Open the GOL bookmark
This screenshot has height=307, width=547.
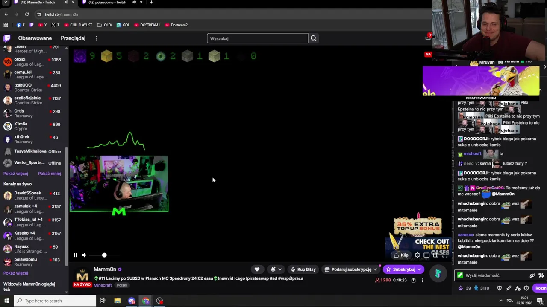pyautogui.click(x=123, y=25)
